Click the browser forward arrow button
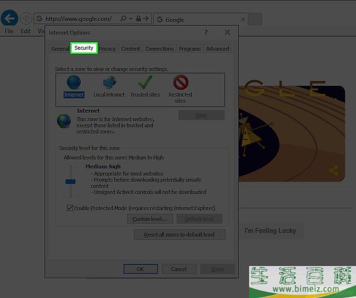356x298 pixels. (x=26, y=18)
